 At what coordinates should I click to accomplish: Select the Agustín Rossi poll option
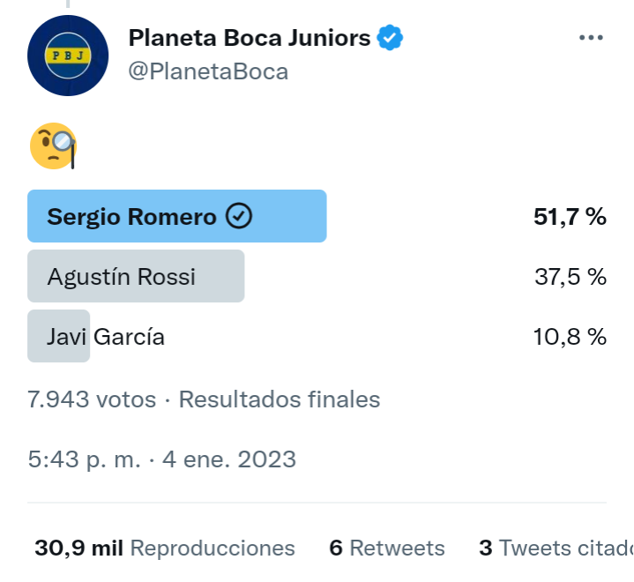(x=136, y=276)
